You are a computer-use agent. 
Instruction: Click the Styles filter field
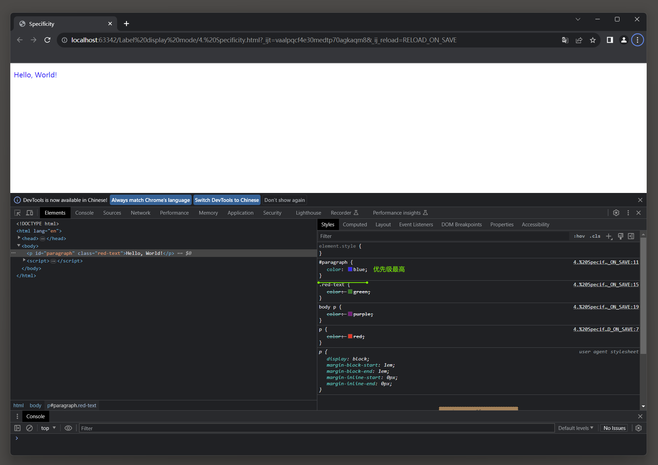[x=443, y=236]
